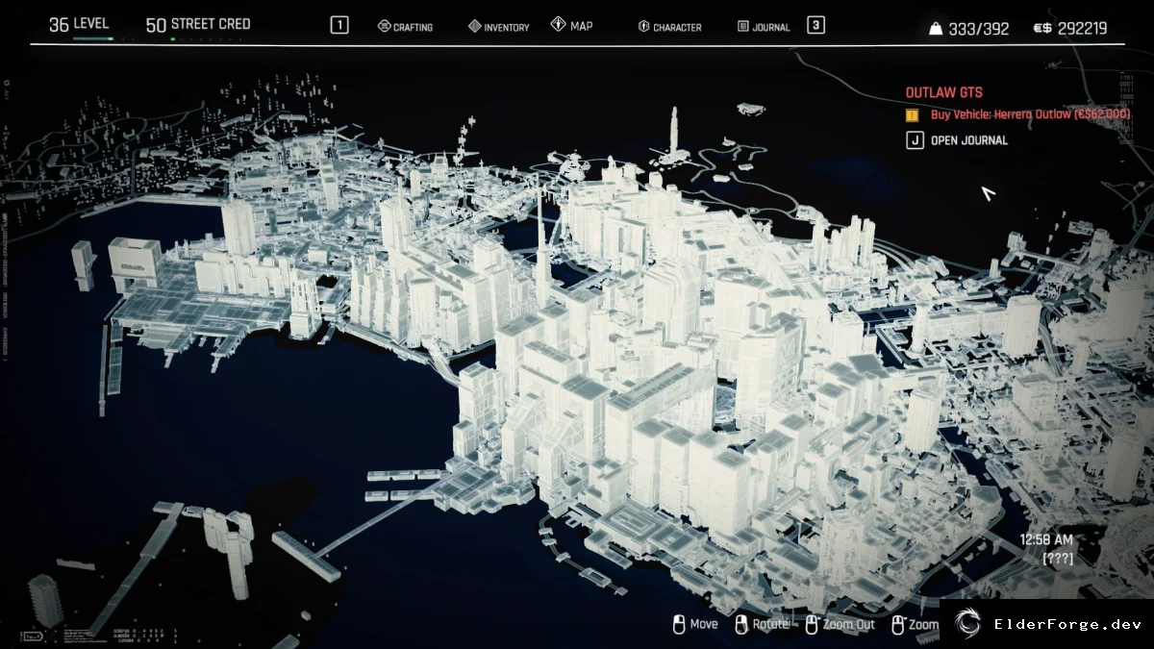Click the eurodollar currency symbol

pos(1042,29)
